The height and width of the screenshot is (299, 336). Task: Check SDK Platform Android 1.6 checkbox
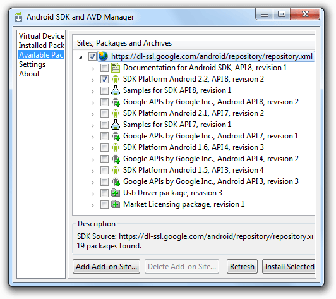point(104,147)
